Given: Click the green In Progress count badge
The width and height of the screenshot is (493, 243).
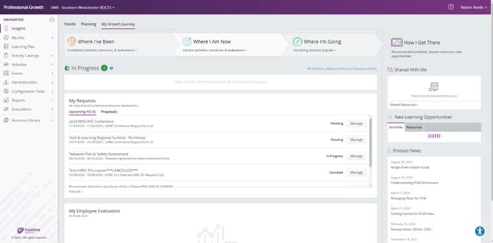Looking at the screenshot, I should (x=104, y=68).
